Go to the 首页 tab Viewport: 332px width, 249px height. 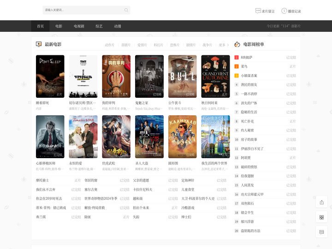40,26
